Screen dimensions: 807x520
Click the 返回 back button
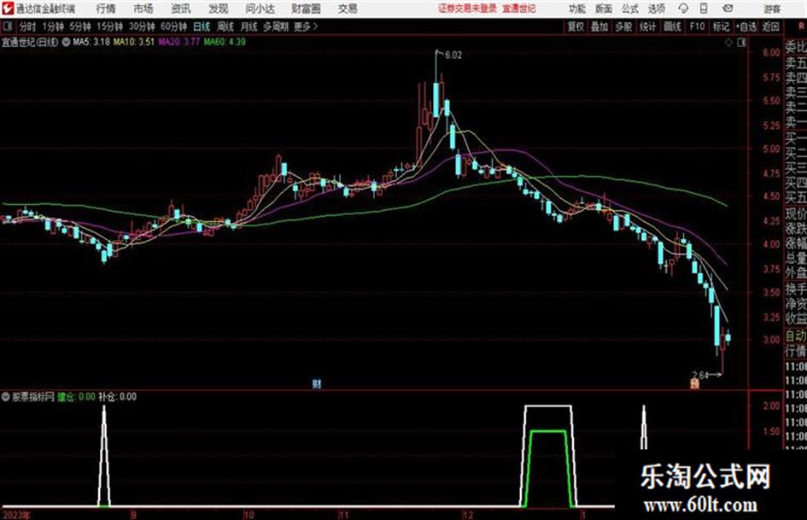click(x=770, y=26)
